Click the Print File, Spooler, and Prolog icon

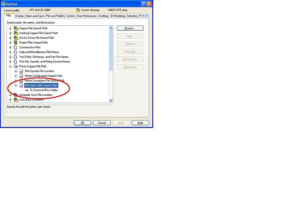16,62
